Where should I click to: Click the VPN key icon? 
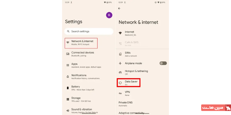coord(120,93)
